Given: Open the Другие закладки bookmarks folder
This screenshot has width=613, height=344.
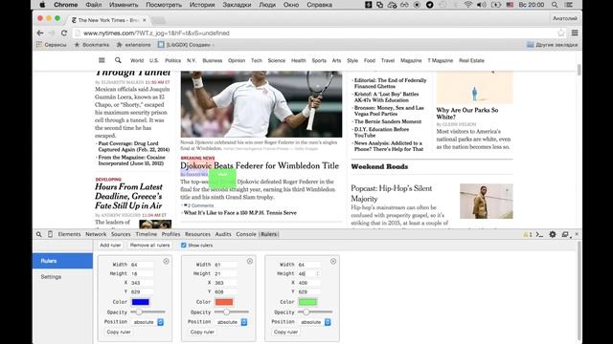Looking at the screenshot, I should click(552, 45).
